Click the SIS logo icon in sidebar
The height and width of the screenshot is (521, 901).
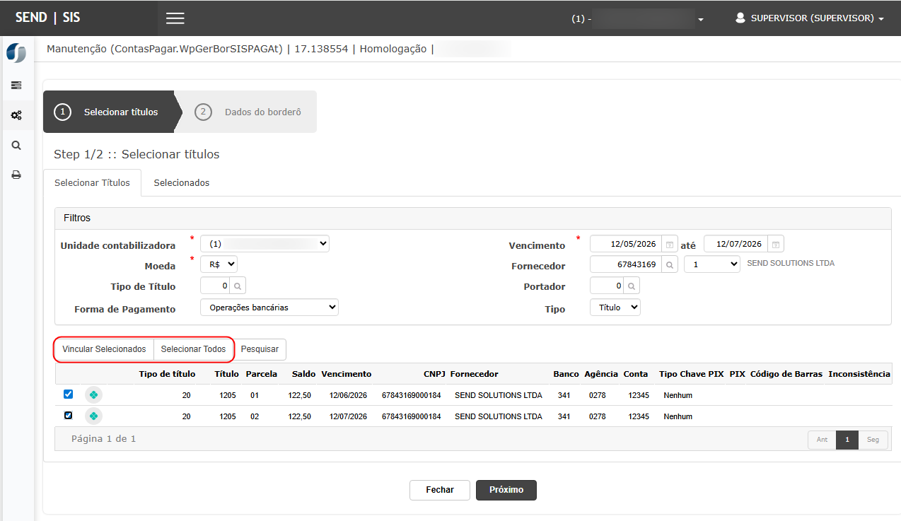coord(16,53)
